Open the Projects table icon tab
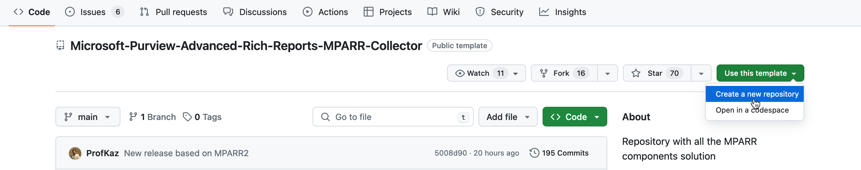The height and width of the screenshot is (170, 861). tap(368, 12)
